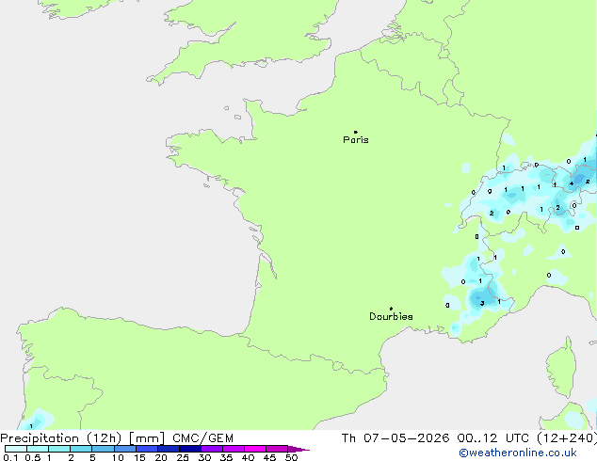The image size is (597, 461).
Task: Pick the 10 mm legend color swatch
Action: 125,449
